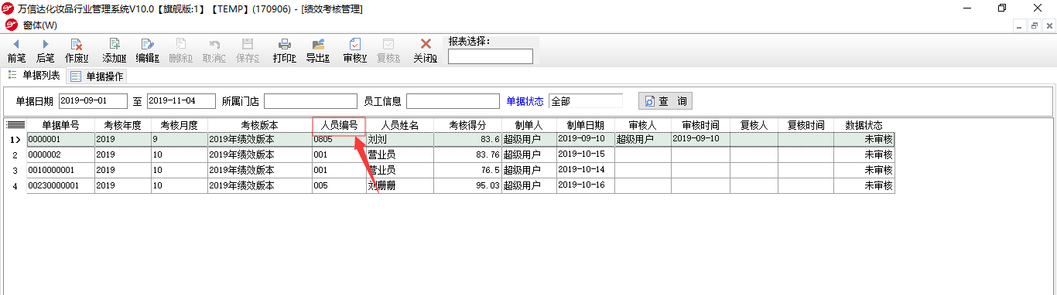
Task: Click the 人员姓名 column header
Action: click(x=400, y=125)
